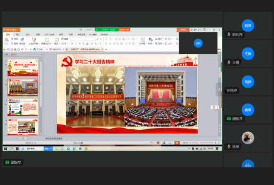This screenshot has width=274, height=185.
Task: Open the WPS application menu dropdown
Action: tap(12, 30)
